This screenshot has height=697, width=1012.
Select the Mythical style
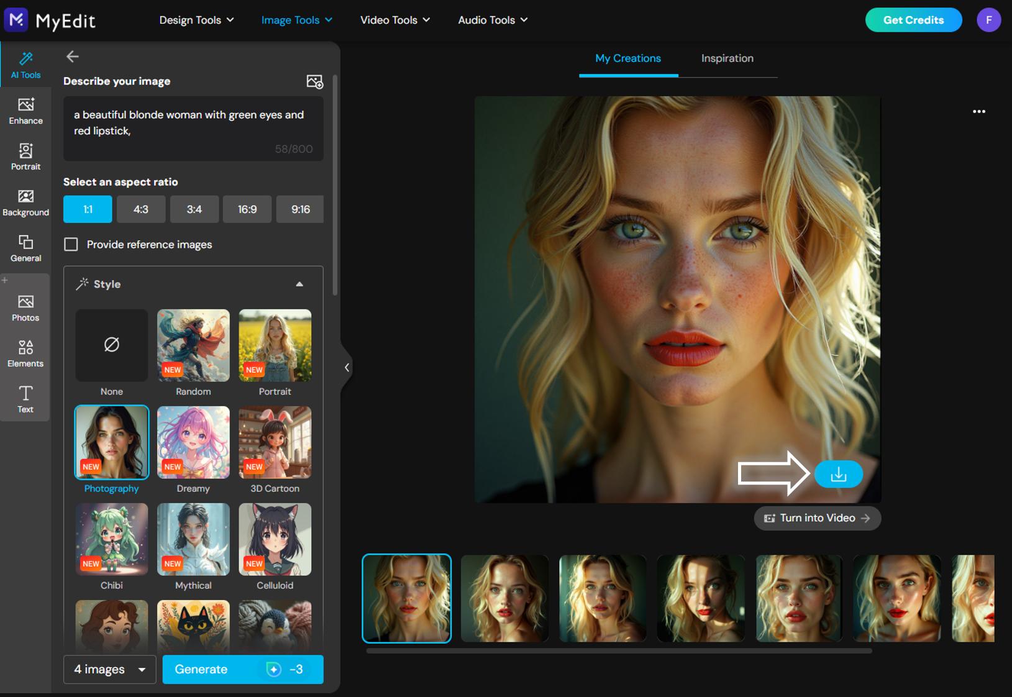pyautogui.click(x=193, y=539)
